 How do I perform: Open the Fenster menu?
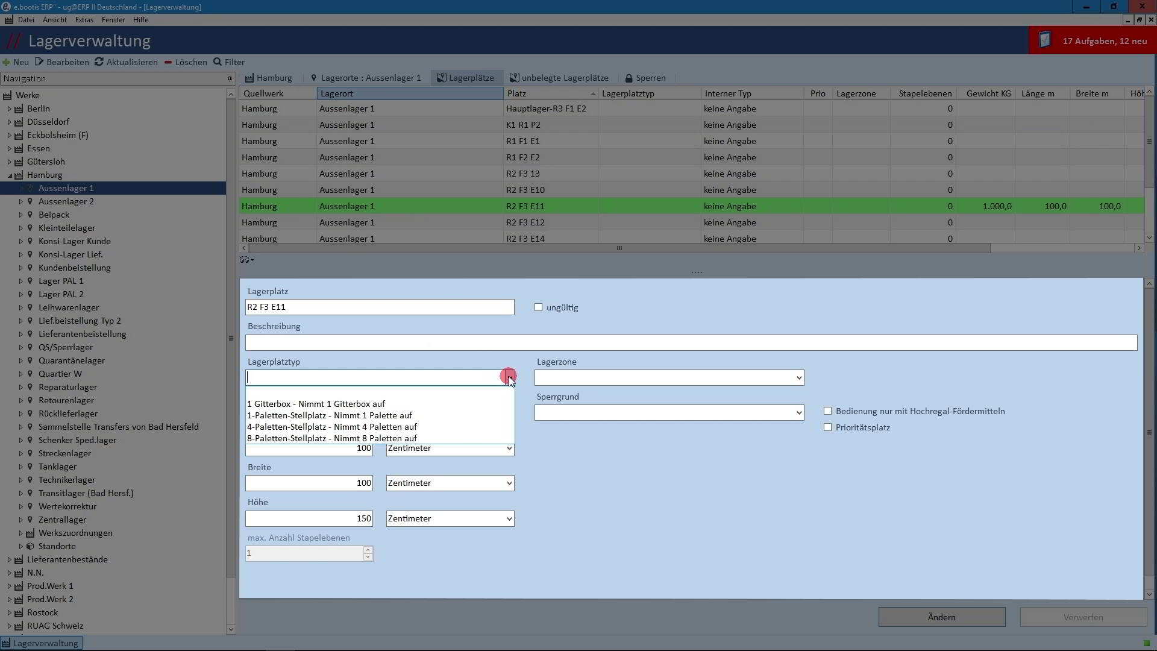tap(113, 20)
